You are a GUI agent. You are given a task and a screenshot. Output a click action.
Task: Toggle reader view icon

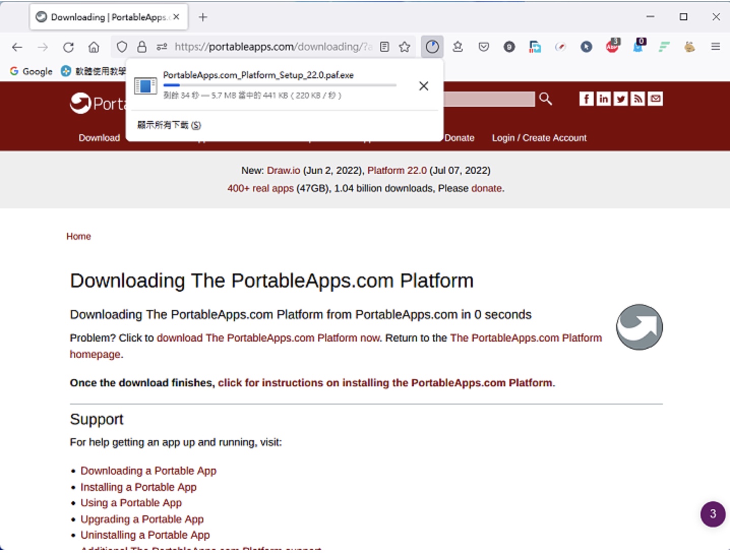385,47
